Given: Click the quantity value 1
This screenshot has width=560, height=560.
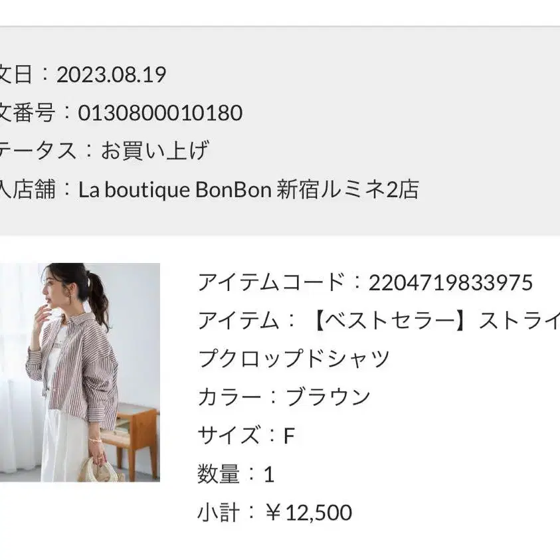Looking at the screenshot, I should tap(269, 474).
